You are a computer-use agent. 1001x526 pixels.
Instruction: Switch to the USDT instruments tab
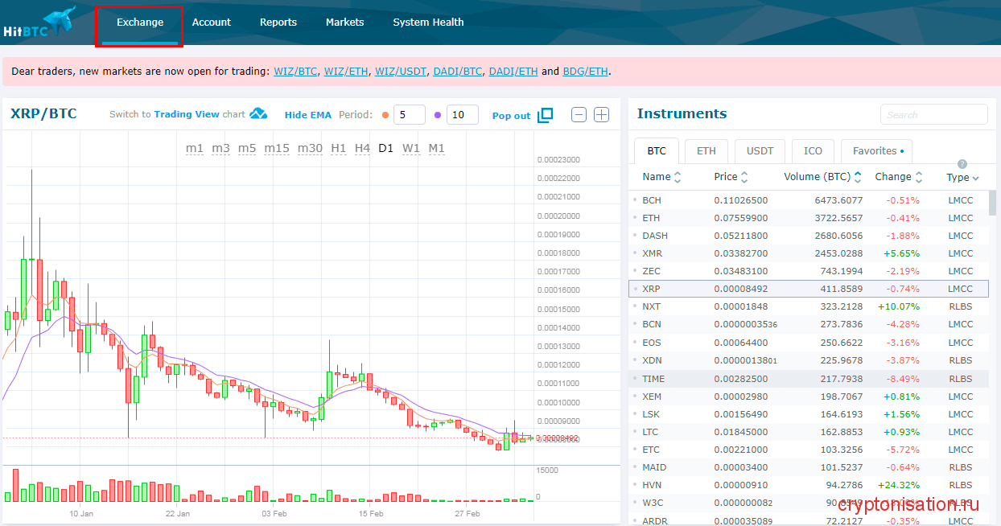pos(760,151)
